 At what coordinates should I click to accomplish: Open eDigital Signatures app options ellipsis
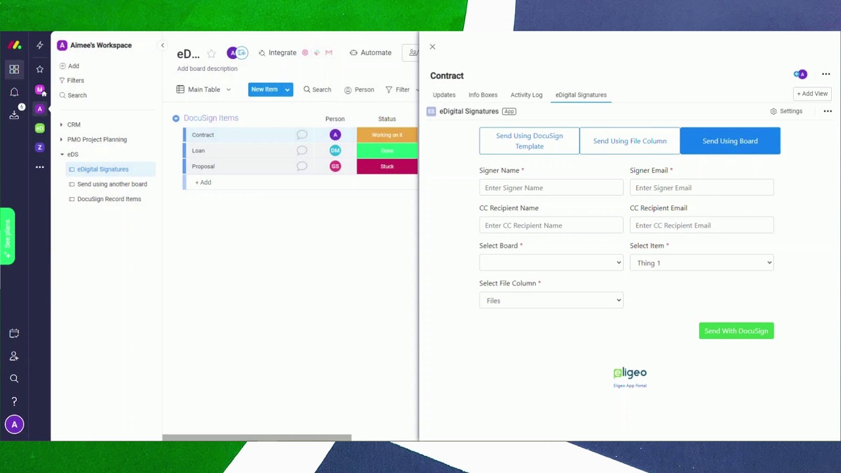pyautogui.click(x=828, y=111)
